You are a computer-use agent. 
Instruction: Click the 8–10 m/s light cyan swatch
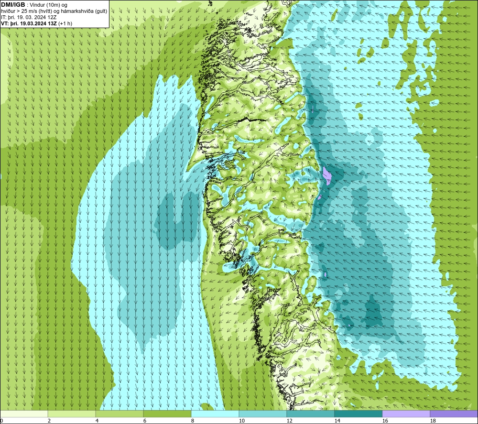215,413
